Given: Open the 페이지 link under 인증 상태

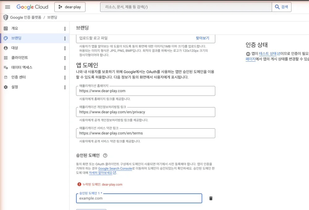Looking at the screenshot, I should 251,59.
